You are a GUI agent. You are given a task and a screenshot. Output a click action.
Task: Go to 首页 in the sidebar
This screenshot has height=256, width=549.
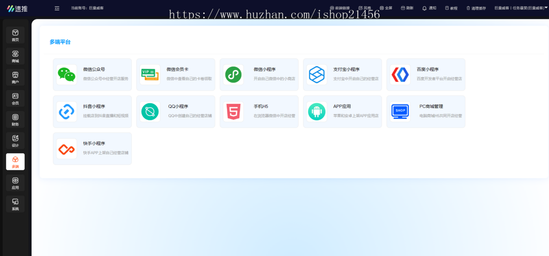pos(15,36)
